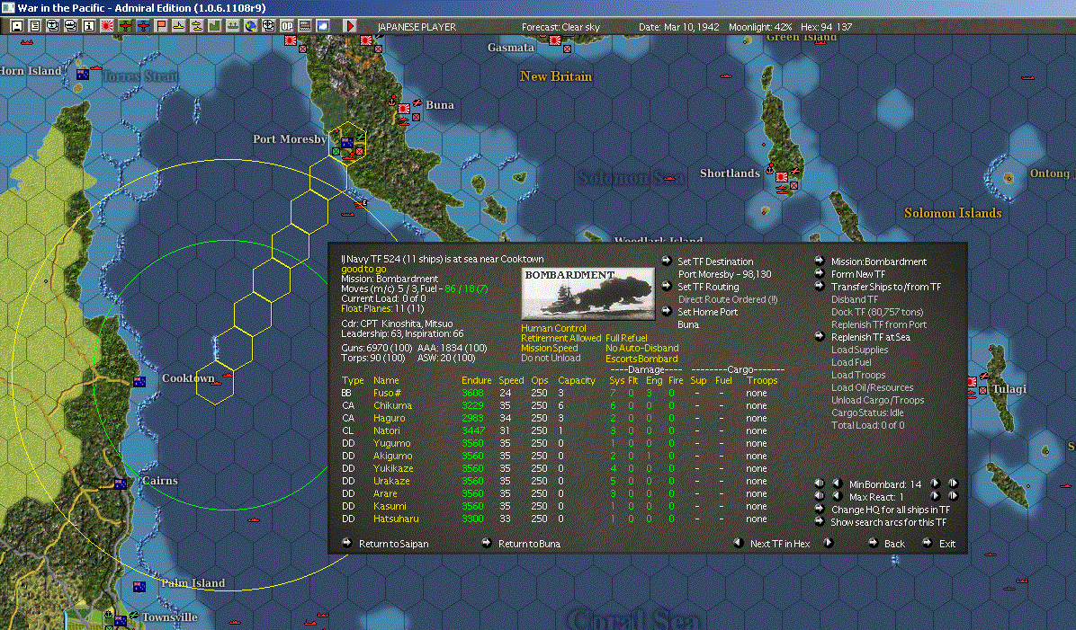Click the Back button
Image resolution: width=1076 pixels, height=630 pixels.
[893, 544]
